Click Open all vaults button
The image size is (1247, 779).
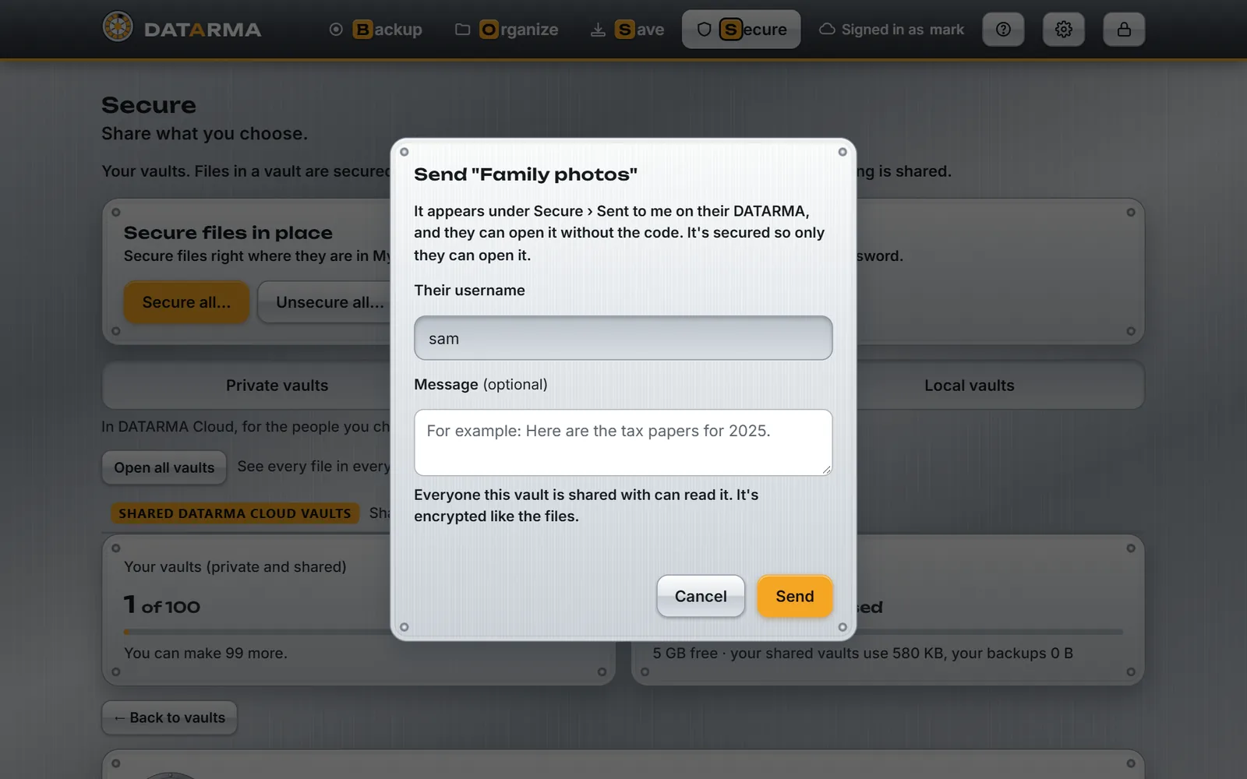[x=164, y=467]
